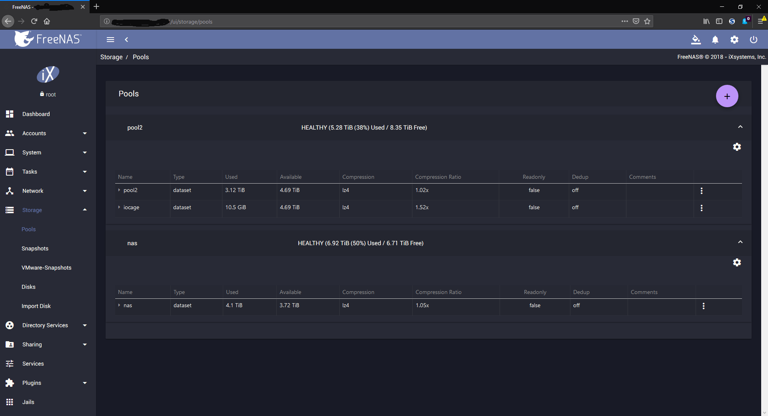Open three-dot menu for nas dataset

tap(704, 306)
